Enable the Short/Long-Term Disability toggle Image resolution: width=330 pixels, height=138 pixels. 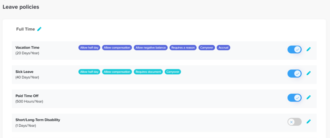tap(294, 122)
